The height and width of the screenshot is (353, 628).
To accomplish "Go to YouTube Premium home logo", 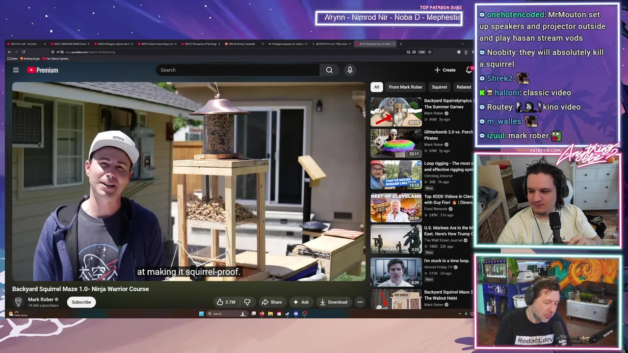I will point(42,70).
